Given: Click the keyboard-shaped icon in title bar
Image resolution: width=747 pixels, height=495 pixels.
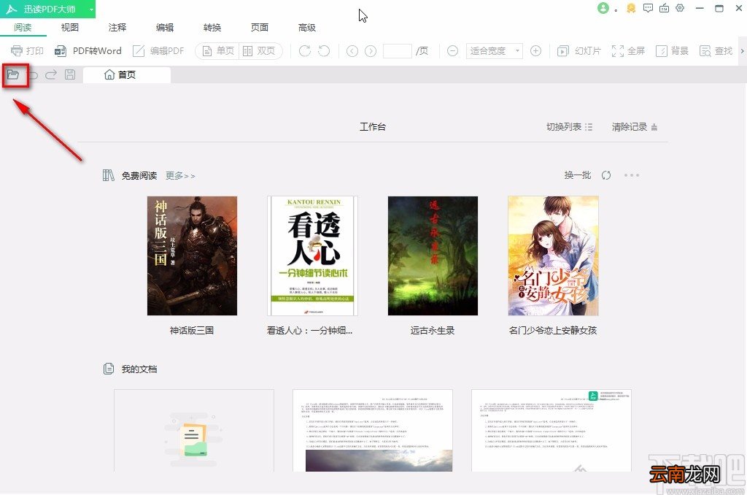Looking at the screenshot, I should [x=664, y=8].
